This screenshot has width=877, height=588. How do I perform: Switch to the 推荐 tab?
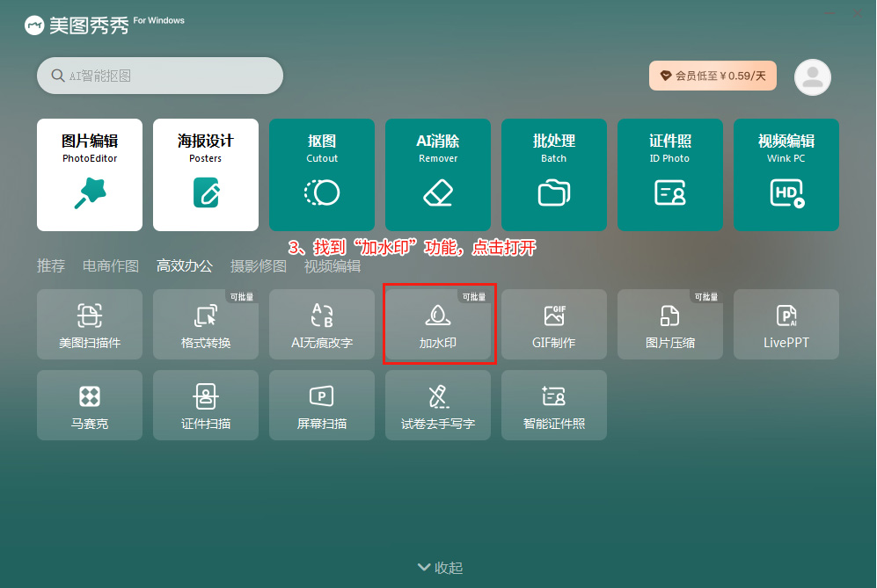[x=51, y=265]
